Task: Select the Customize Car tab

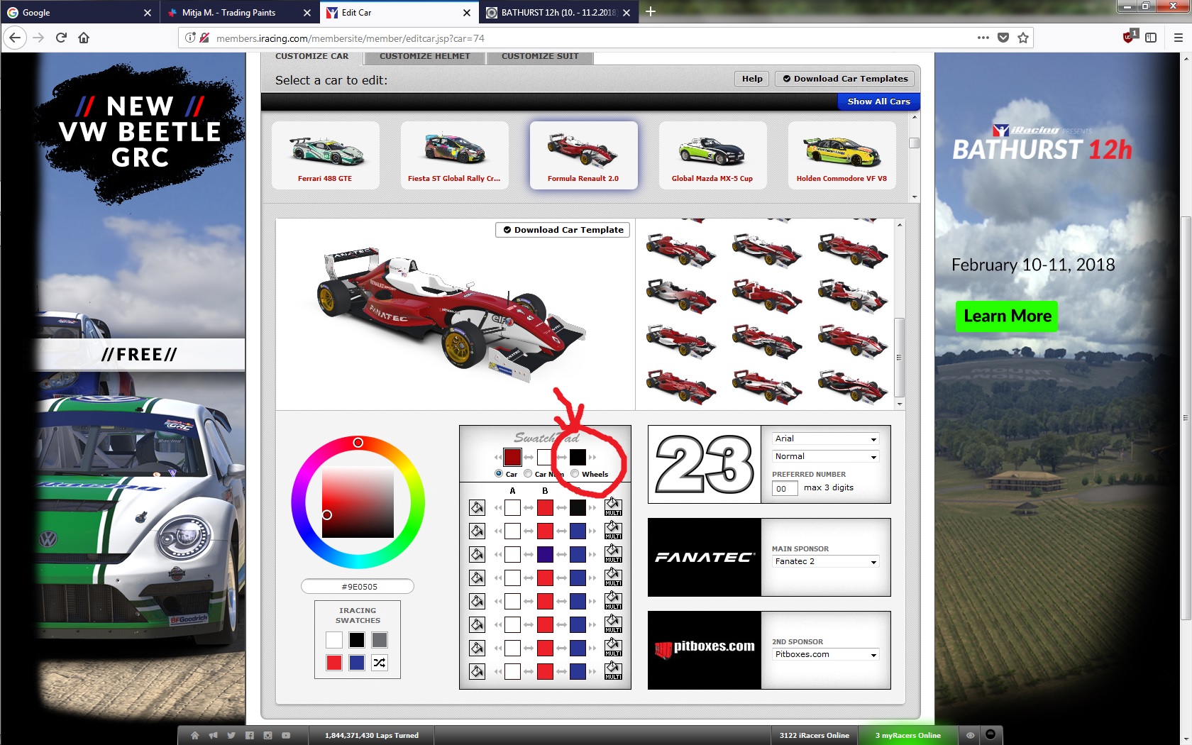Action: pos(312,57)
